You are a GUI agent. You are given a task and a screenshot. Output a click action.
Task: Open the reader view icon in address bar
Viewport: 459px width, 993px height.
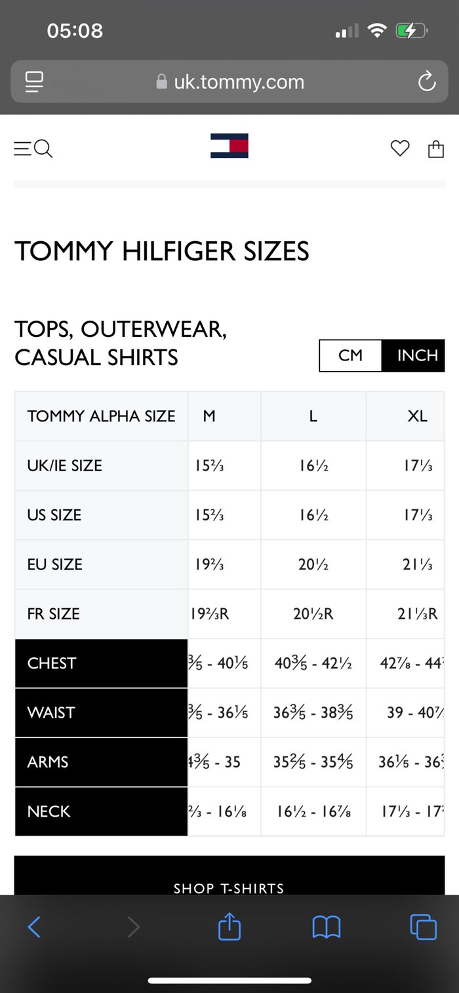pyautogui.click(x=34, y=82)
